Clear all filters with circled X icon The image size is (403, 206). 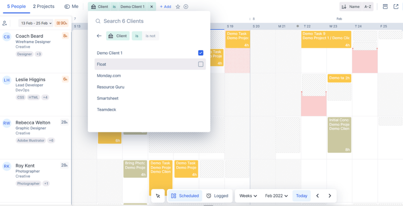point(186,7)
